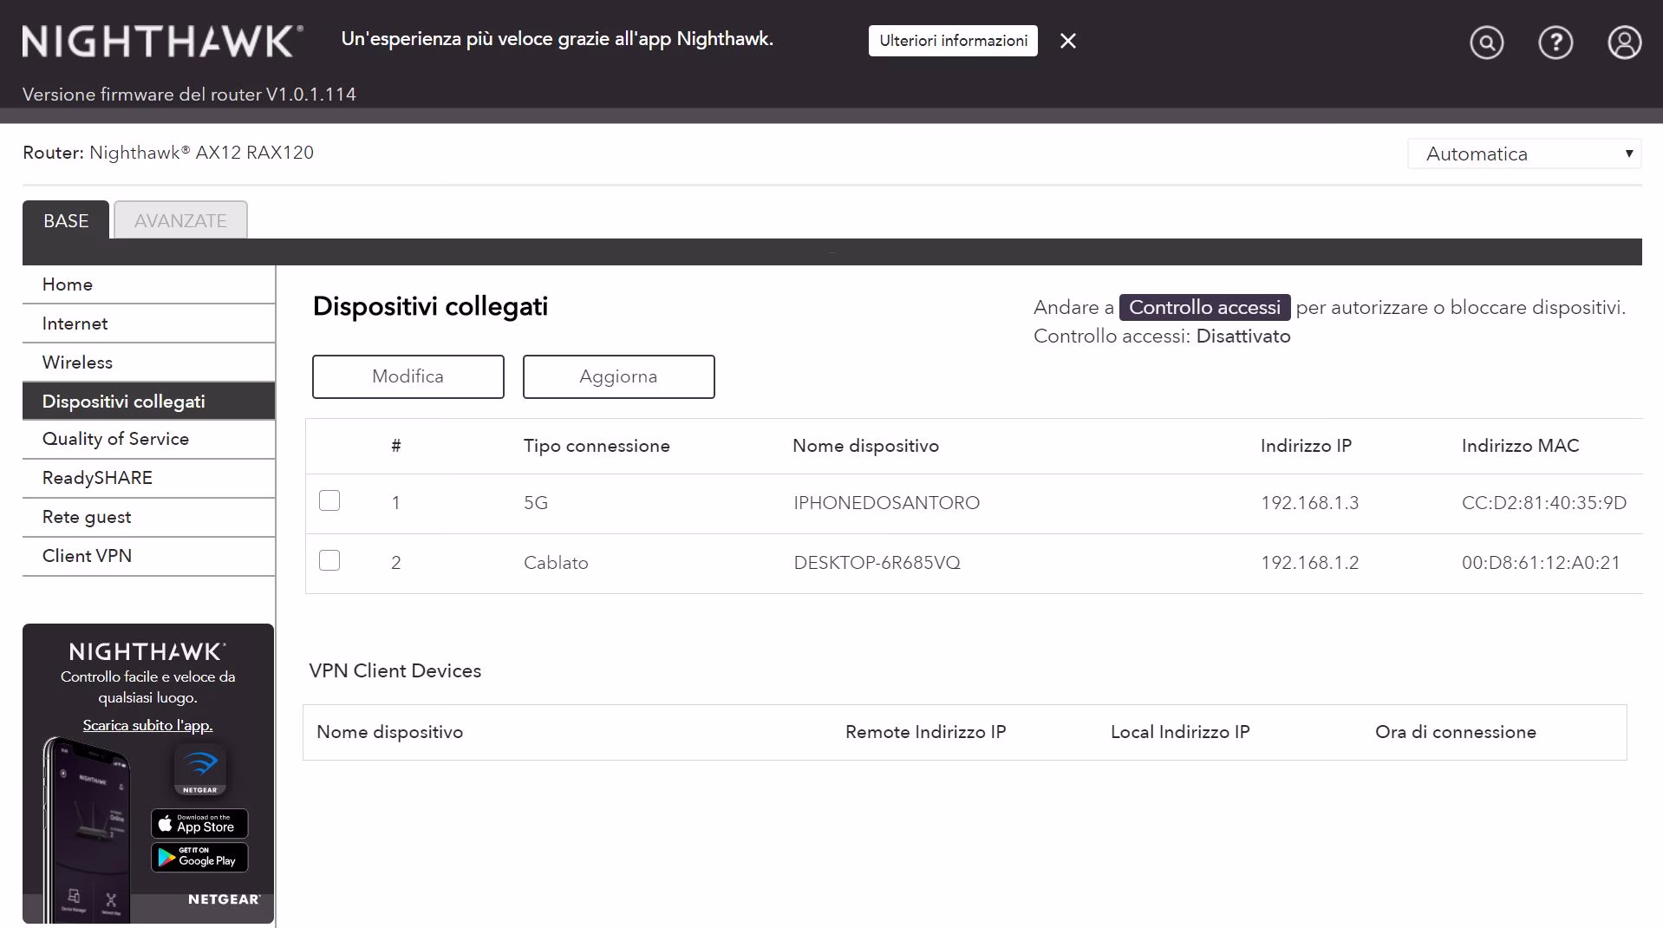The image size is (1663, 928).
Task: Click the Disattivato access control status
Action: pyautogui.click(x=1242, y=337)
